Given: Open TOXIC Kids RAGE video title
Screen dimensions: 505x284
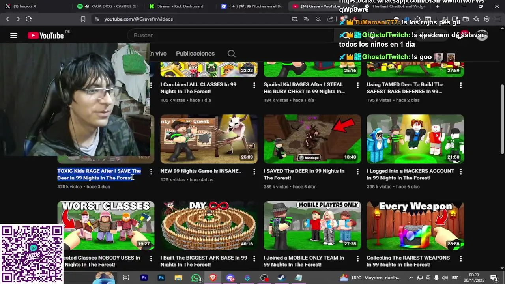Looking at the screenshot, I should point(99,174).
